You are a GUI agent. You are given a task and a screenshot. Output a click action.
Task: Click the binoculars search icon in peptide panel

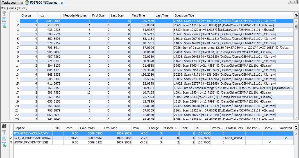point(4,126)
